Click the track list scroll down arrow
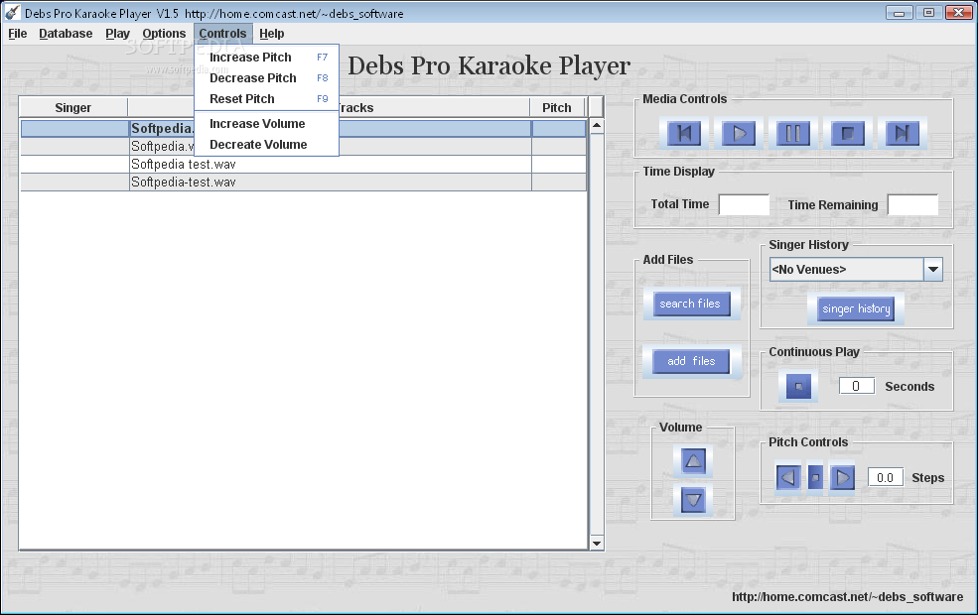978x615 pixels. pos(597,544)
